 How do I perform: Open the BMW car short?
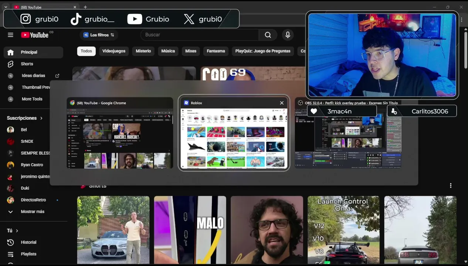point(113,230)
